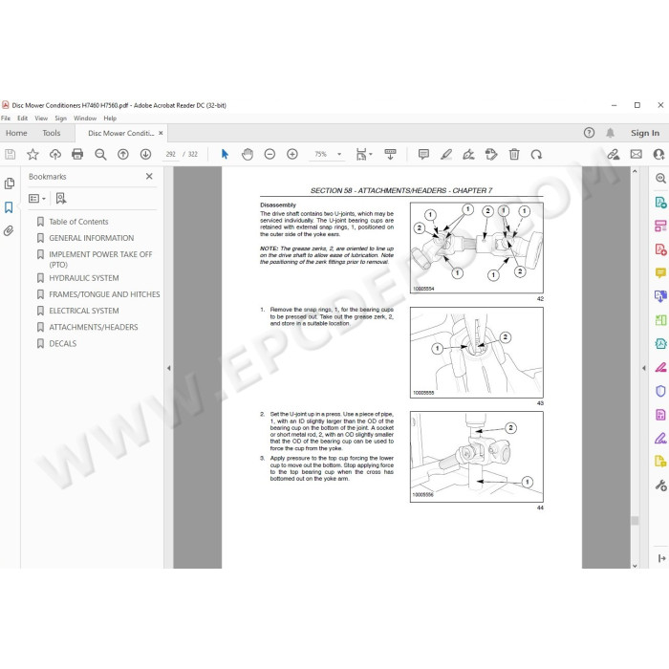
Task: Open IMPLEMENT POWER TAKE OFF bookmark
Action: tap(100, 259)
